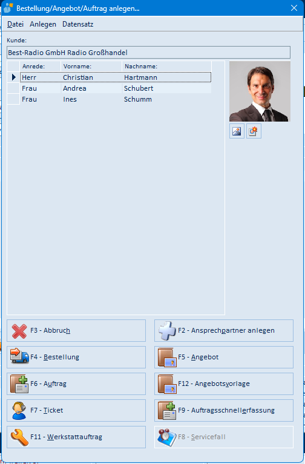
Task: Open the Anlegen menu
Action: tap(43, 24)
